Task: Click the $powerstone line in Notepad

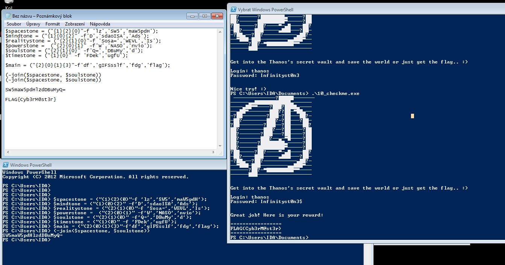Action: pyautogui.click(x=79, y=46)
